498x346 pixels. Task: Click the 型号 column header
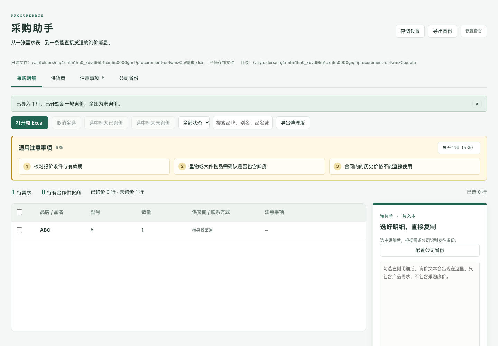(95, 212)
